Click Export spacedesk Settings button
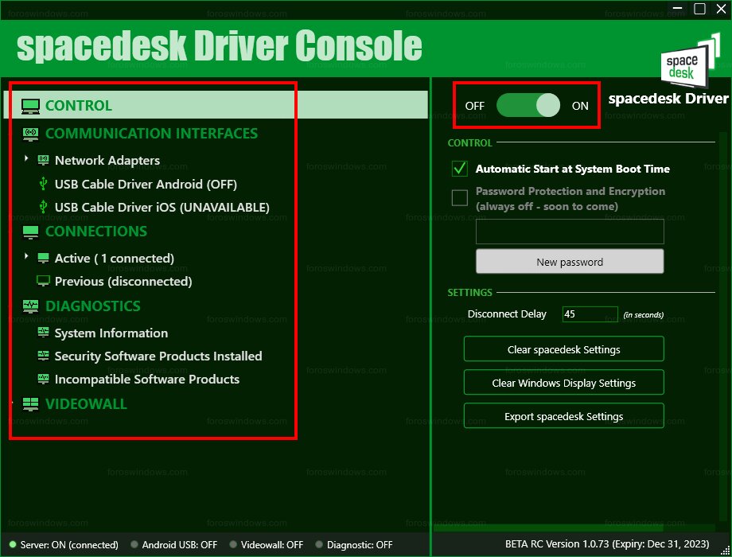This screenshot has height=557, width=732. tap(563, 415)
